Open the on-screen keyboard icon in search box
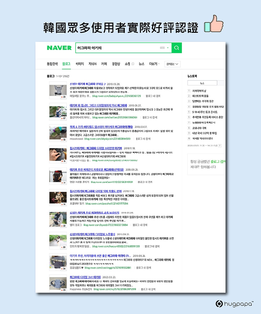The width and height of the screenshot is (261, 314). pos(162,48)
